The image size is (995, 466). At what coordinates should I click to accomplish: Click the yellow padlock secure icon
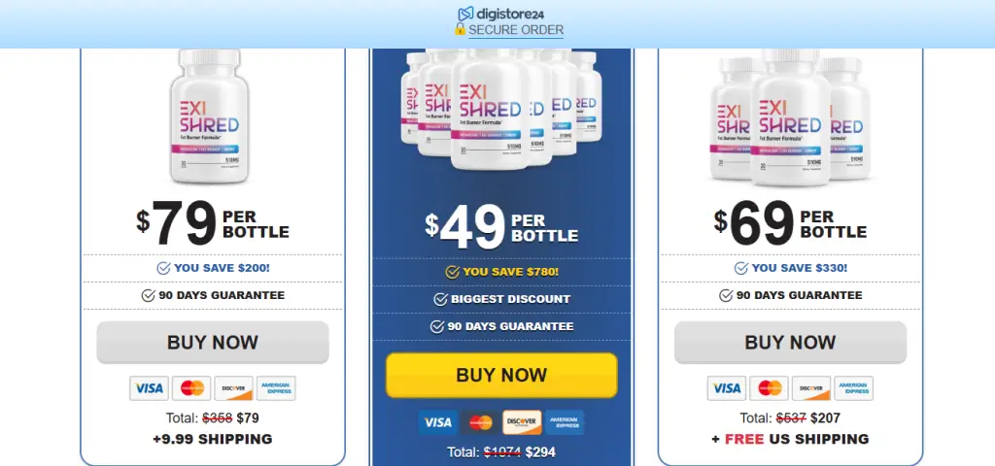(460, 29)
